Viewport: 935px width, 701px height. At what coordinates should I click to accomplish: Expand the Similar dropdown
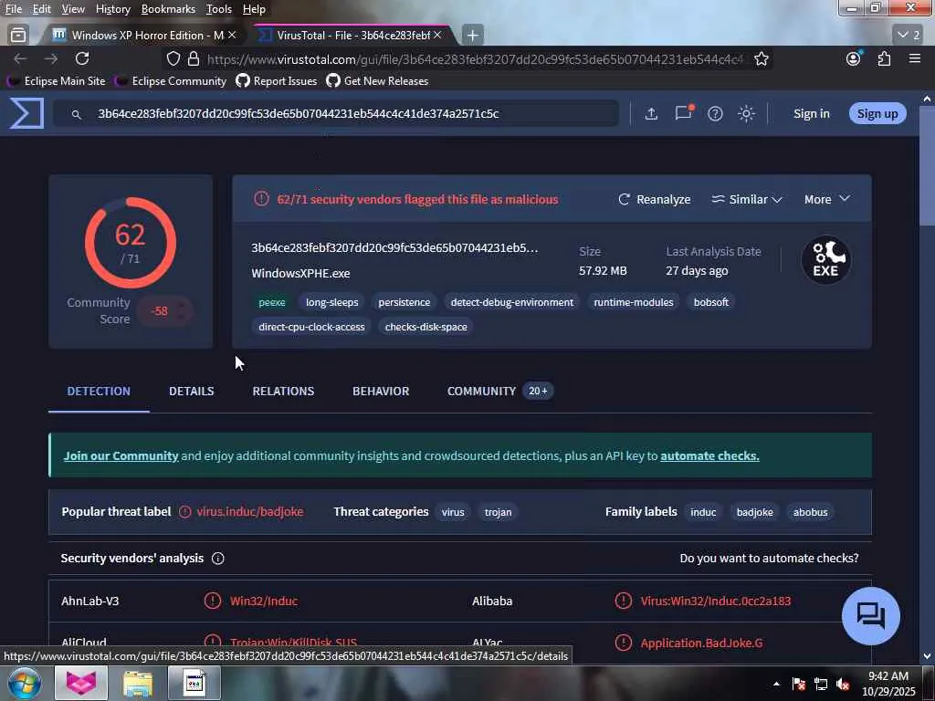pyautogui.click(x=747, y=199)
